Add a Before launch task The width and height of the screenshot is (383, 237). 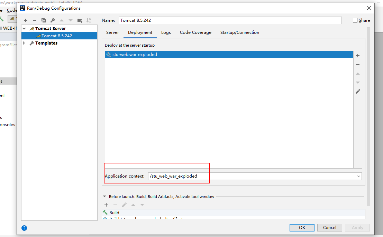coord(106,205)
